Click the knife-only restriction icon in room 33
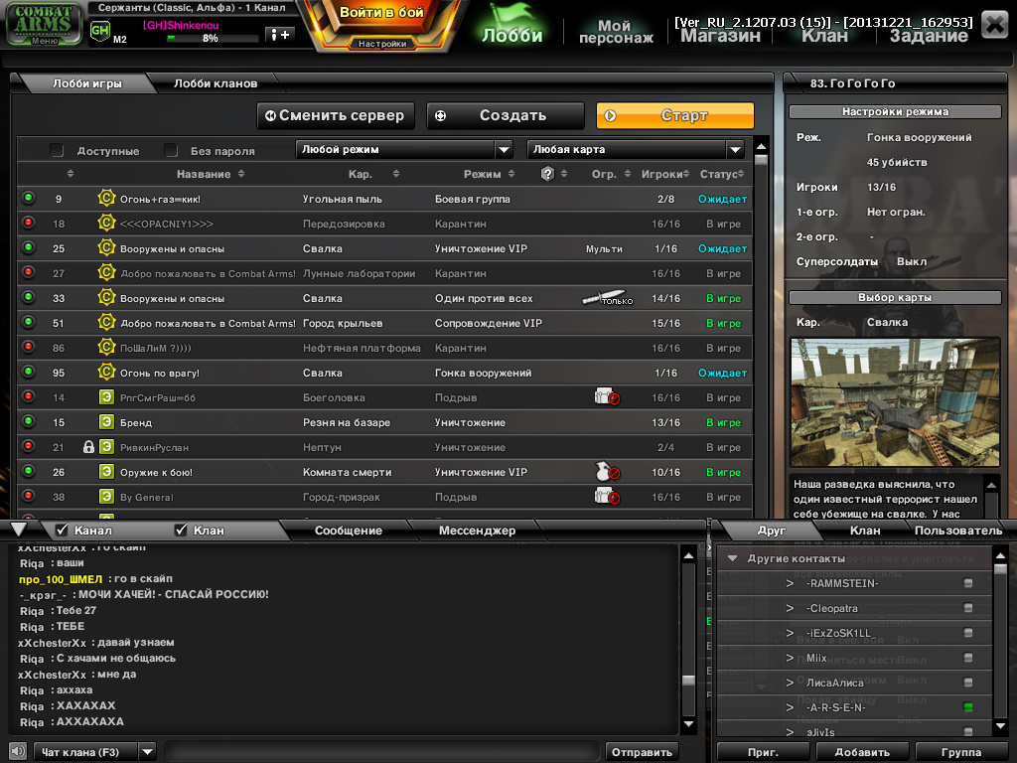The width and height of the screenshot is (1017, 763). (x=607, y=298)
